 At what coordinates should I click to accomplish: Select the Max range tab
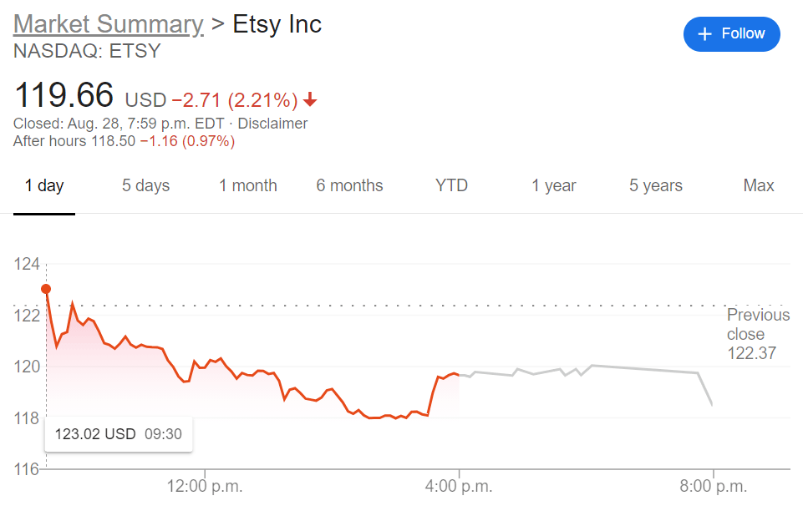pyautogui.click(x=759, y=186)
